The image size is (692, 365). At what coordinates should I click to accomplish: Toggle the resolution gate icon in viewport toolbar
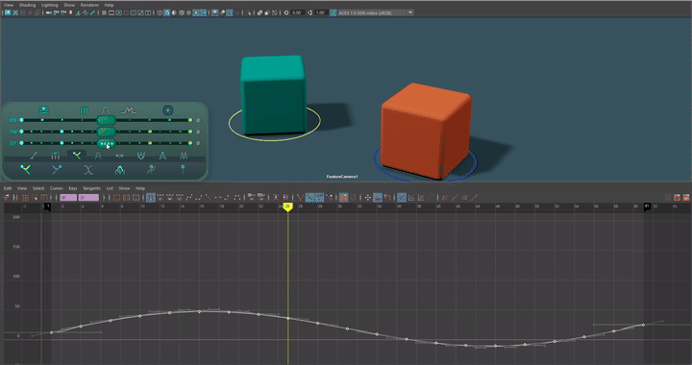click(119, 12)
